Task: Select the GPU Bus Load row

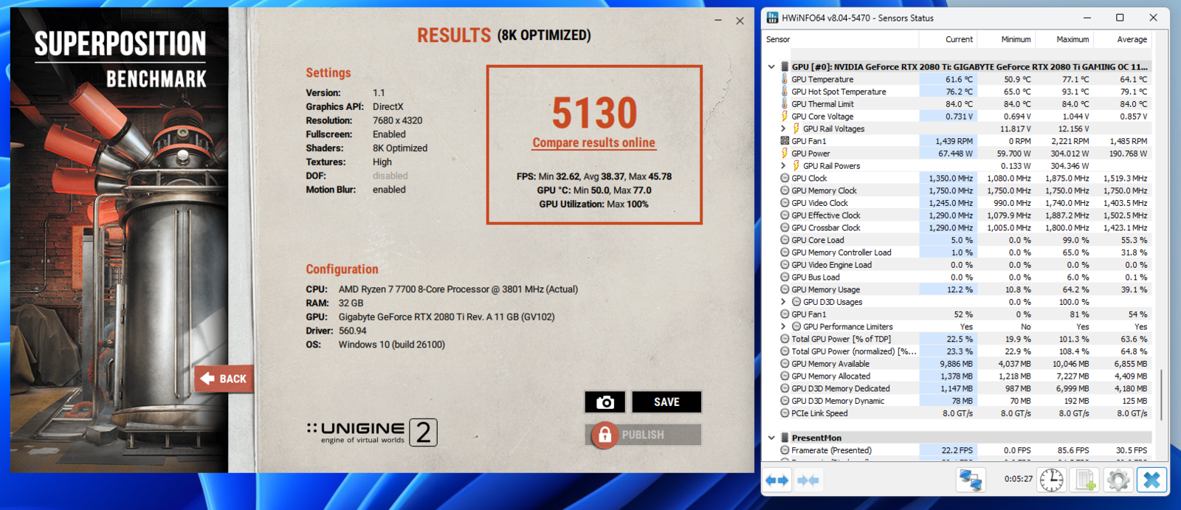Action: [963, 278]
